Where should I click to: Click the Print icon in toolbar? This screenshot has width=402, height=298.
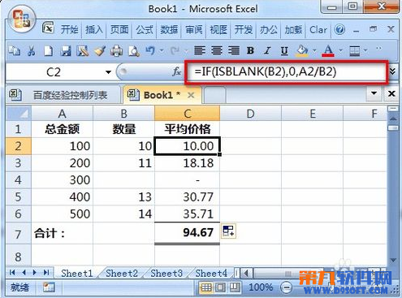coord(117,50)
